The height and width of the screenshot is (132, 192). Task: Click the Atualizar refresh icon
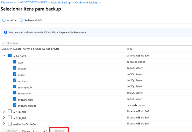(4, 20)
